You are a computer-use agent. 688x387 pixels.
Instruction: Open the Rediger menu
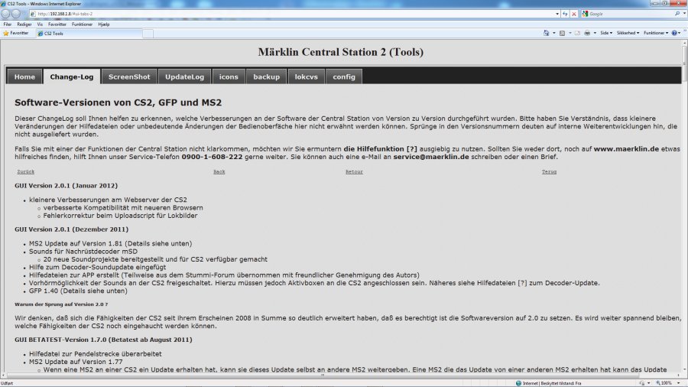click(24, 24)
